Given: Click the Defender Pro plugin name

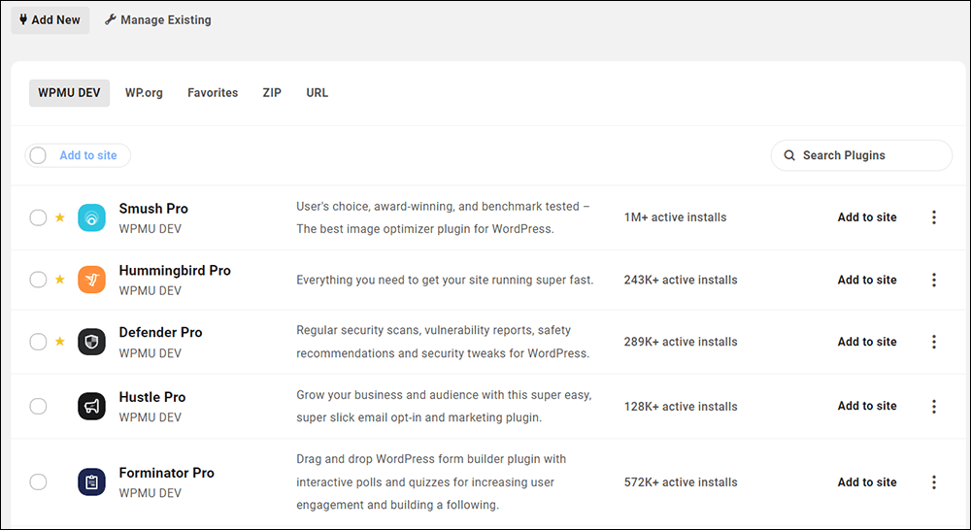Looking at the screenshot, I should coord(160,333).
